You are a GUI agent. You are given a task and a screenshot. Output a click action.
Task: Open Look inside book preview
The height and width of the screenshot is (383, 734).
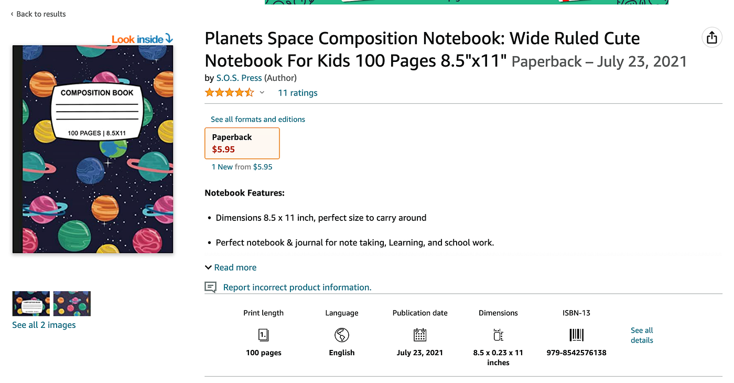(x=142, y=39)
